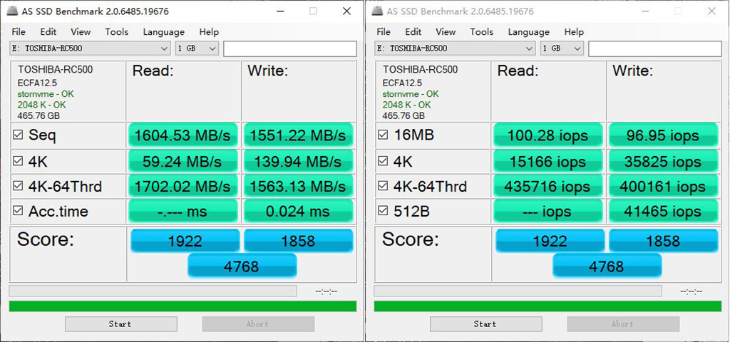730x342 pixels.
Task: Click 4K-64Thrd read result 435716 iops
Action: [x=547, y=187]
